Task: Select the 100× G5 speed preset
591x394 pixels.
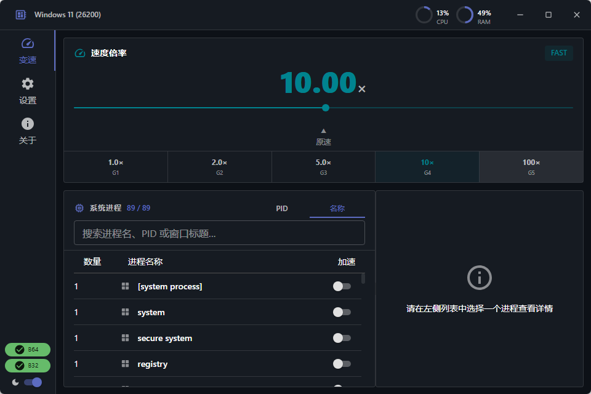Action: click(531, 167)
